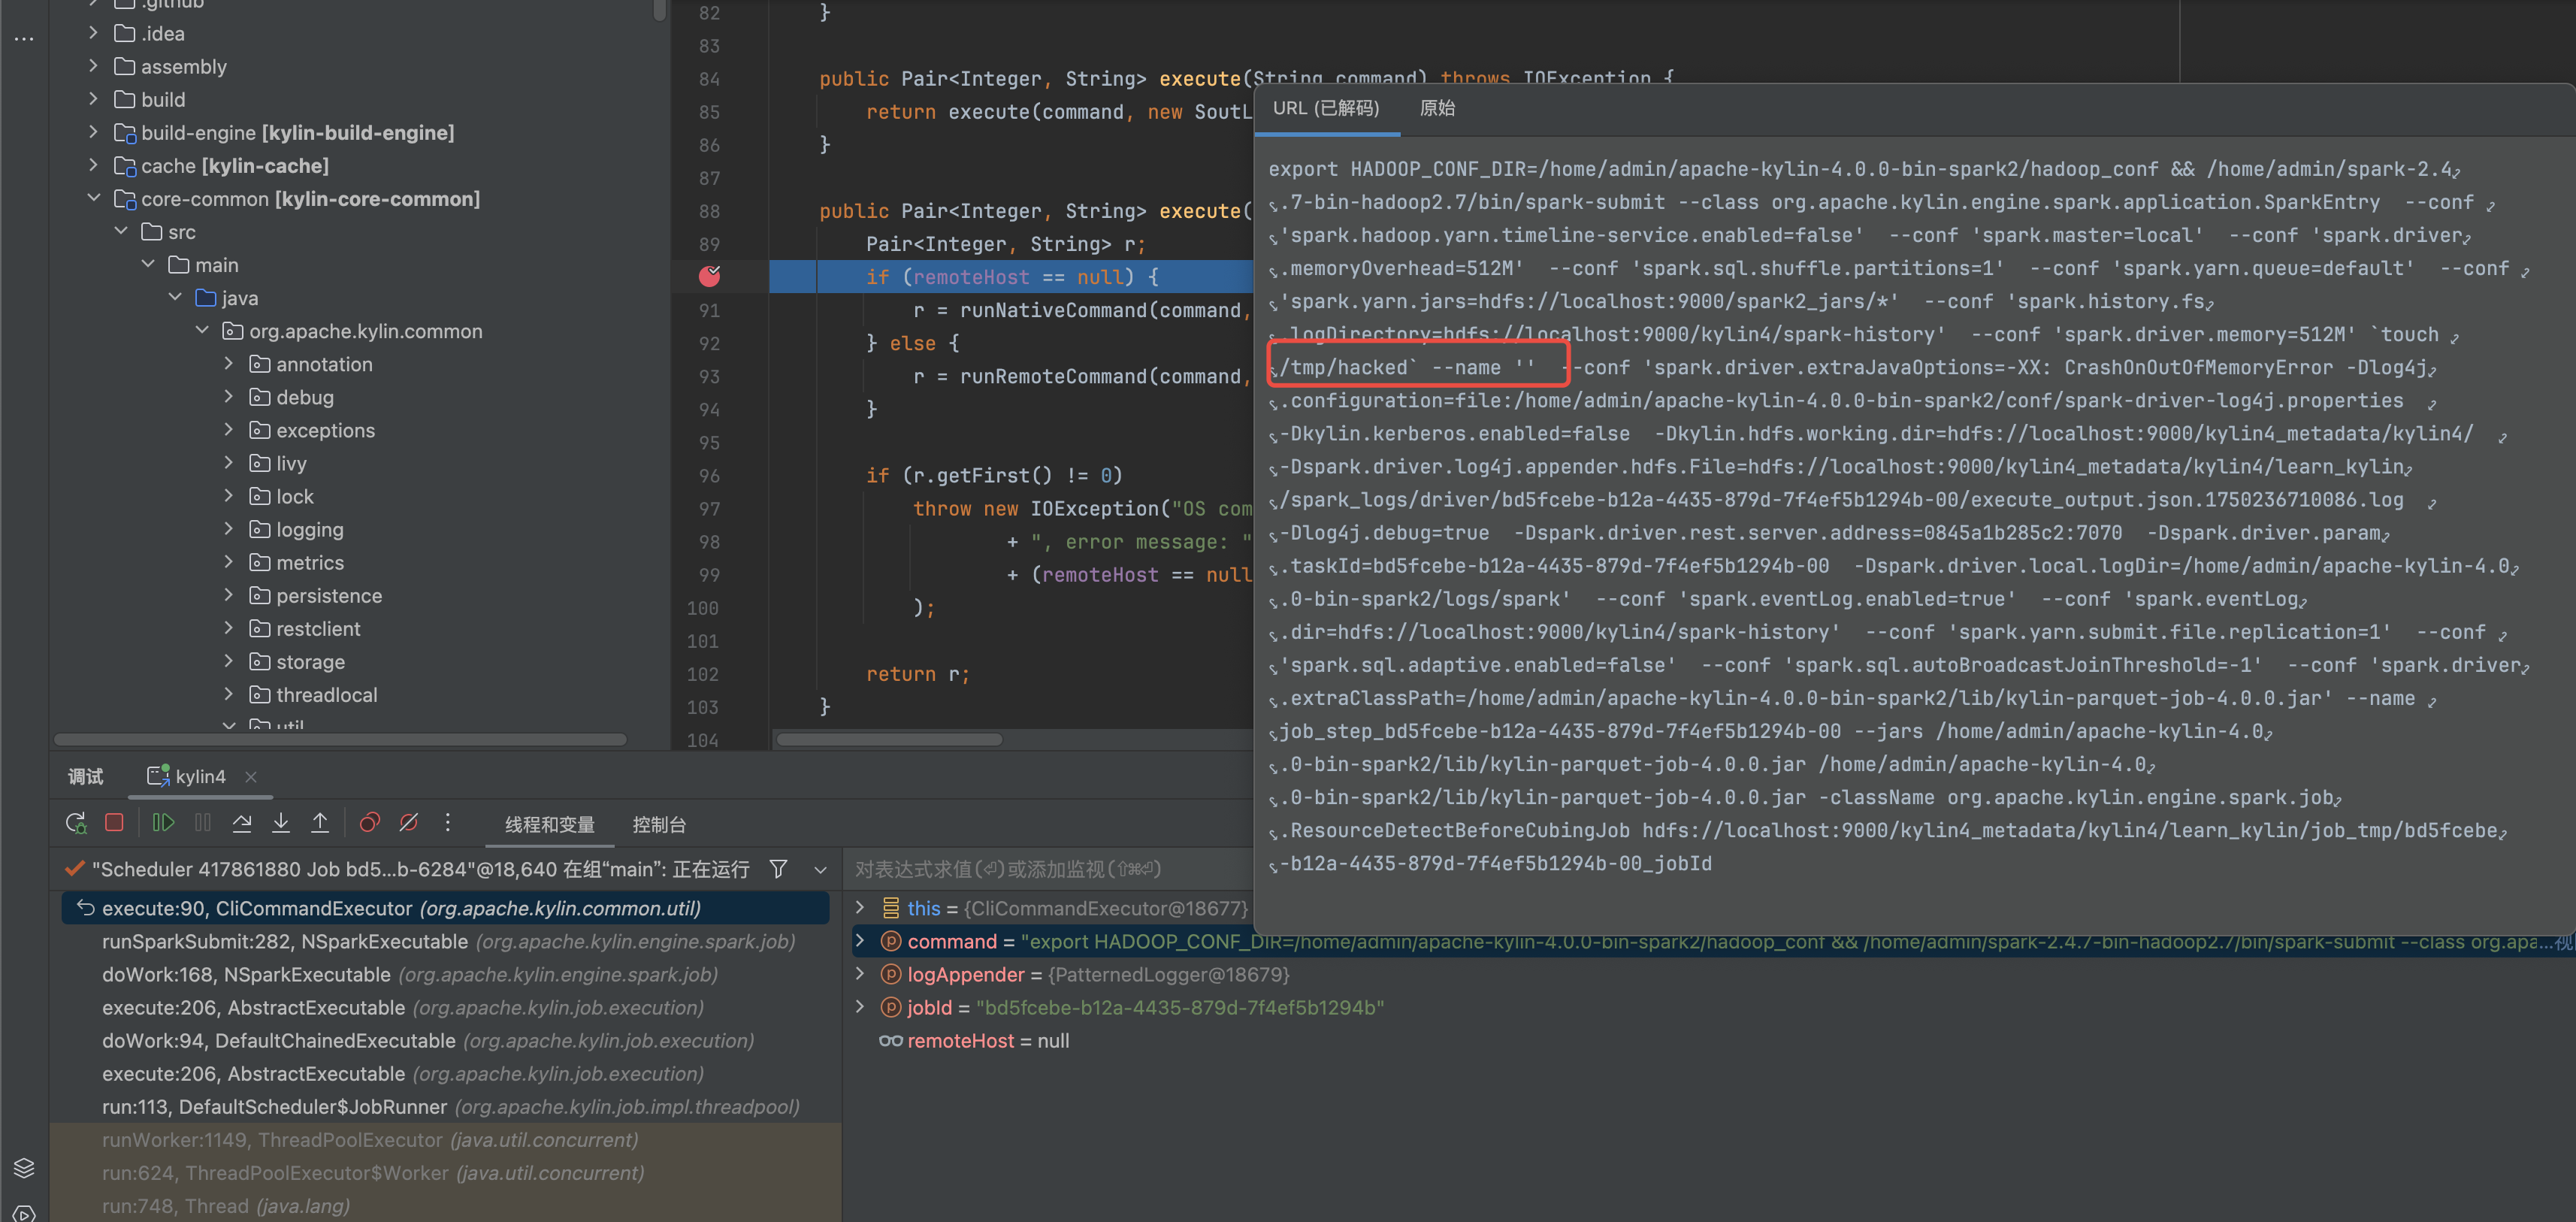This screenshot has width=2576, height=1222.
Task: Switch to the 线程和变量 tab
Action: click(x=550, y=825)
